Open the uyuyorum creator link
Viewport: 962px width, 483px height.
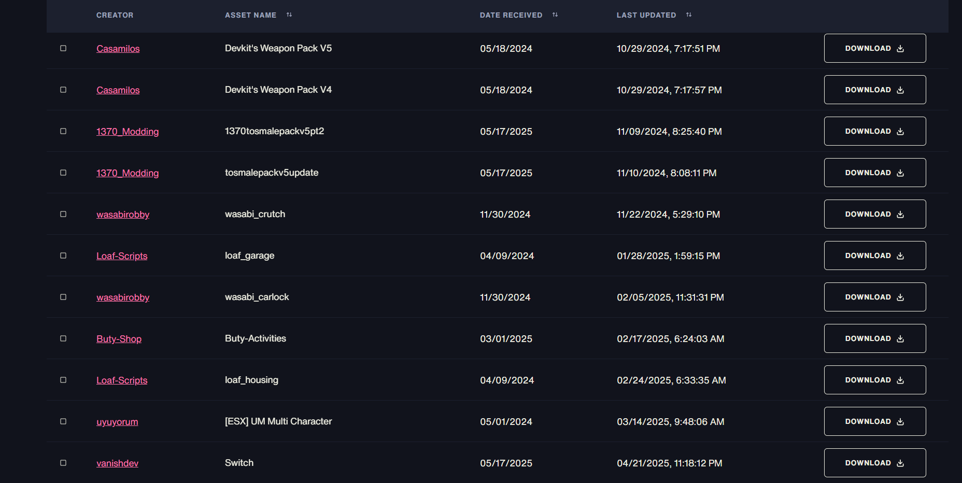click(117, 422)
